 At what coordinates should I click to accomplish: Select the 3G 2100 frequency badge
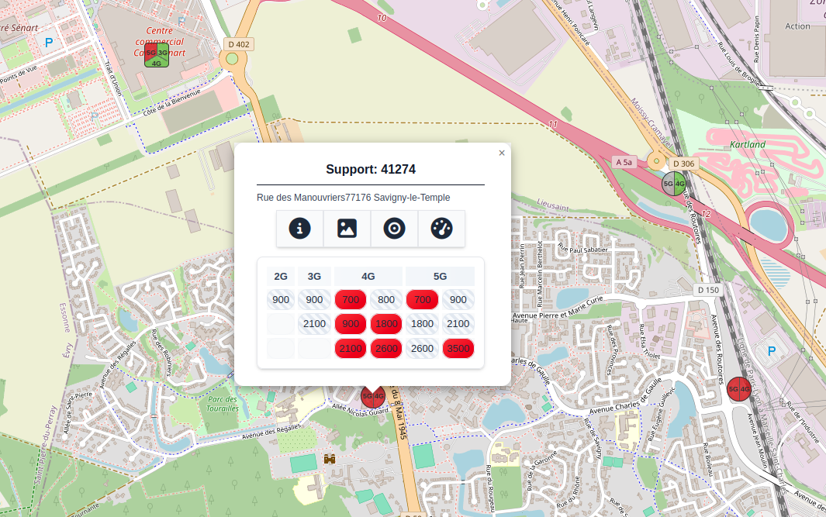[314, 324]
